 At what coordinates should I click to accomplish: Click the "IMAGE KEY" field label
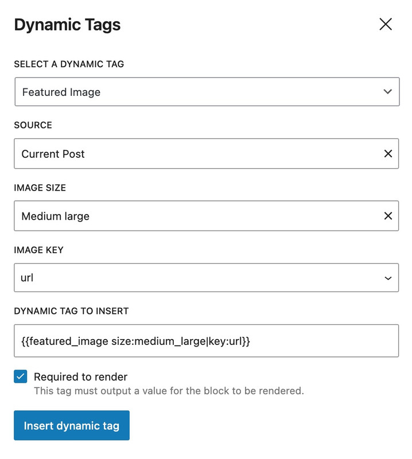pos(38,250)
